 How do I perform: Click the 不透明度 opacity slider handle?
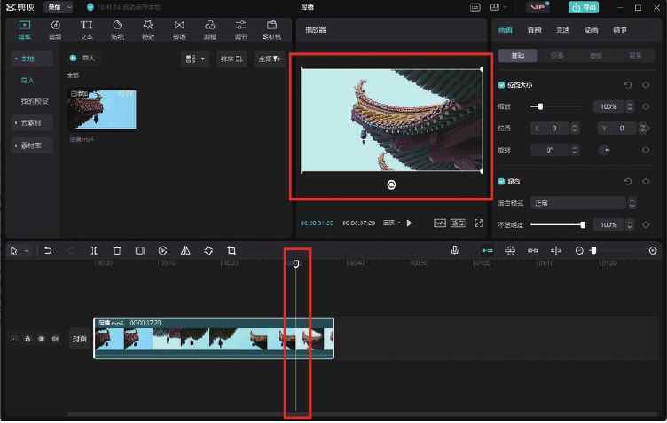582,225
